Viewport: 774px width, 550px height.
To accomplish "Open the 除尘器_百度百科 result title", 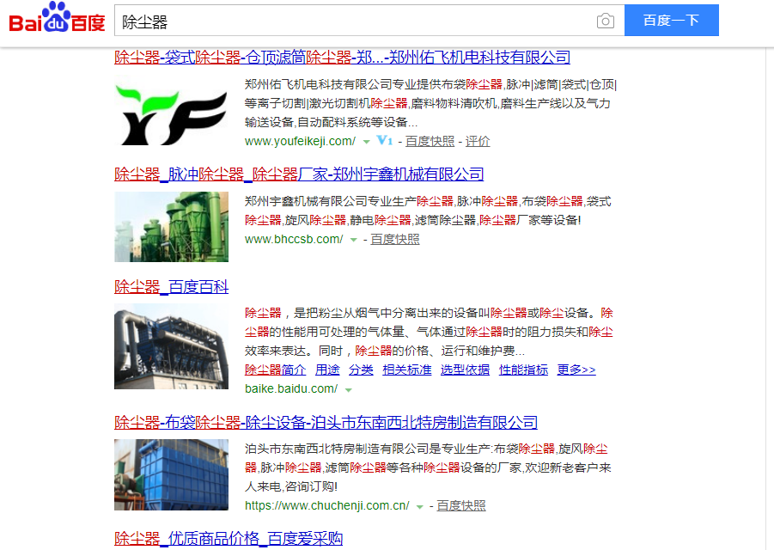I will pyautogui.click(x=172, y=287).
